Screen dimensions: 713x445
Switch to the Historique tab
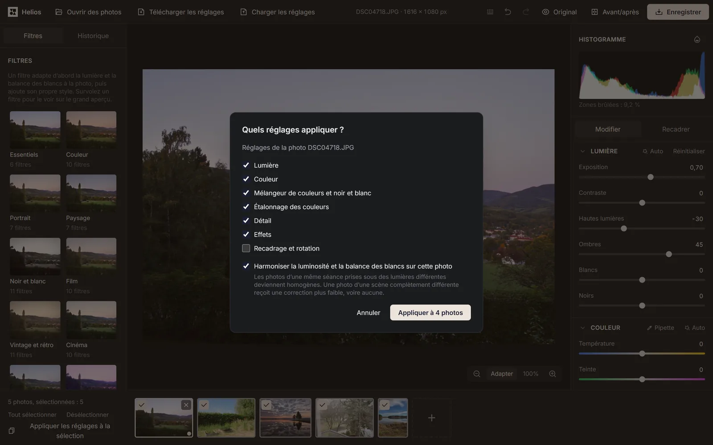tap(93, 36)
